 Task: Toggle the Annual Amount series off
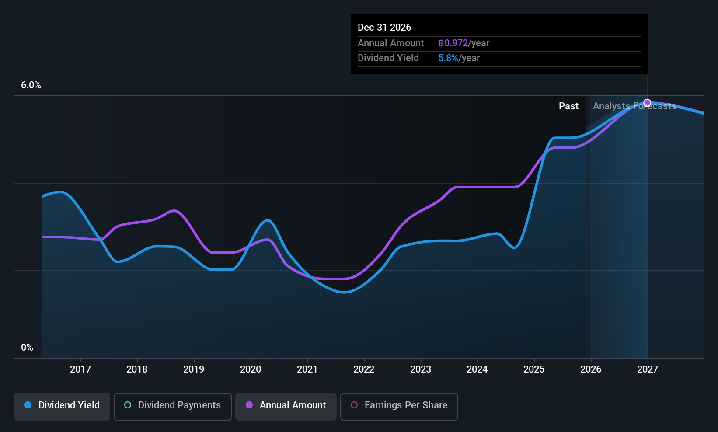pyautogui.click(x=286, y=405)
